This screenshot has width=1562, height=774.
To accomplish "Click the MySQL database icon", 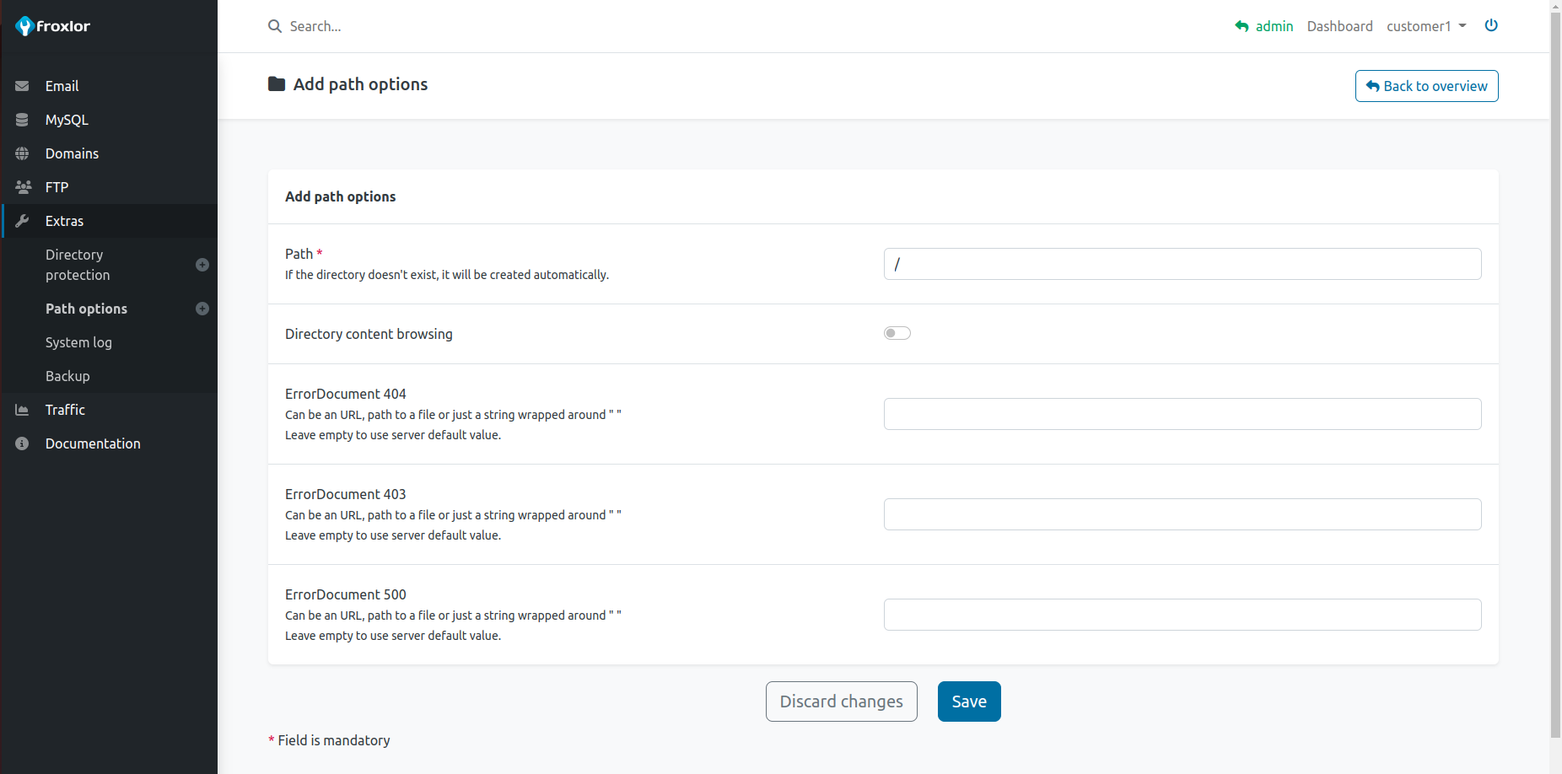I will coord(22,120).
